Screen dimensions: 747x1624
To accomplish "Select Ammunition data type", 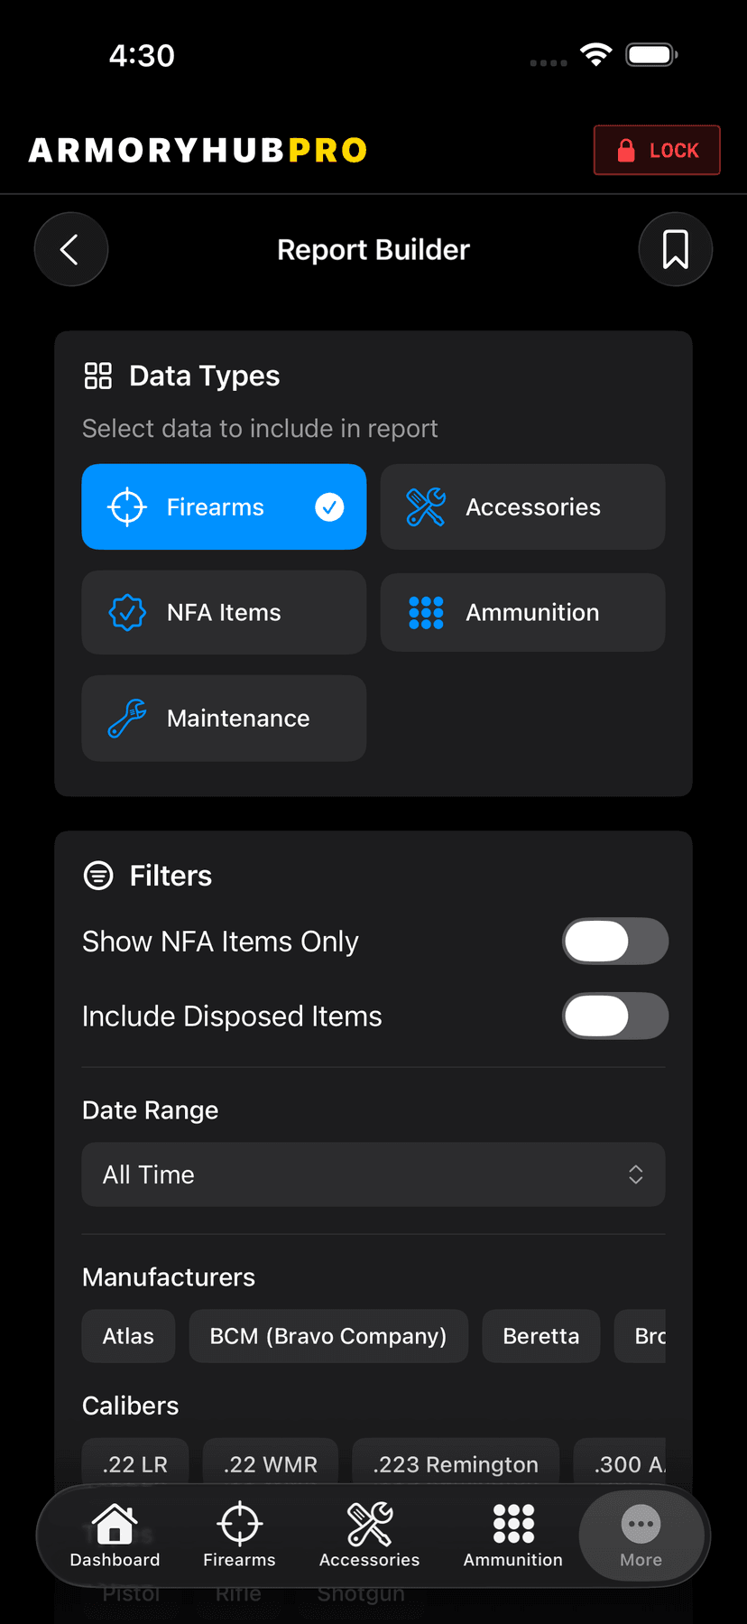I will click(x=522, y=613).
